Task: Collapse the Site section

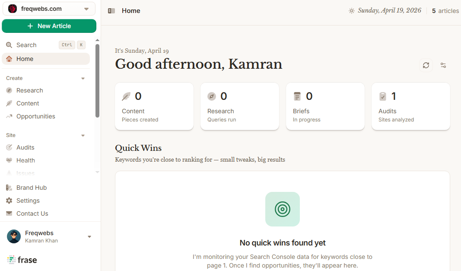Action: click(83, 135)
